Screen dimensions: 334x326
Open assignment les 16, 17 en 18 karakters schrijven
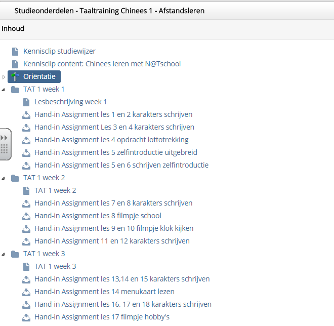(123, 304)
